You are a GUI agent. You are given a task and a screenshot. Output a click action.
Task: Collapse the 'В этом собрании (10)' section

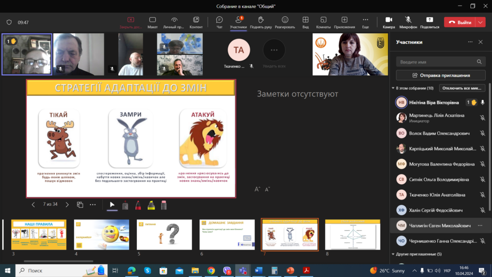click(x=393, y=88)
